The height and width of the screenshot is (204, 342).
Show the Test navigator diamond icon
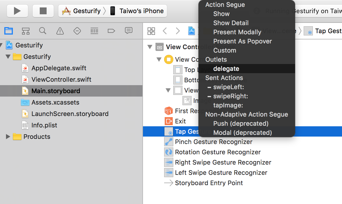click(x=77, y=31)
